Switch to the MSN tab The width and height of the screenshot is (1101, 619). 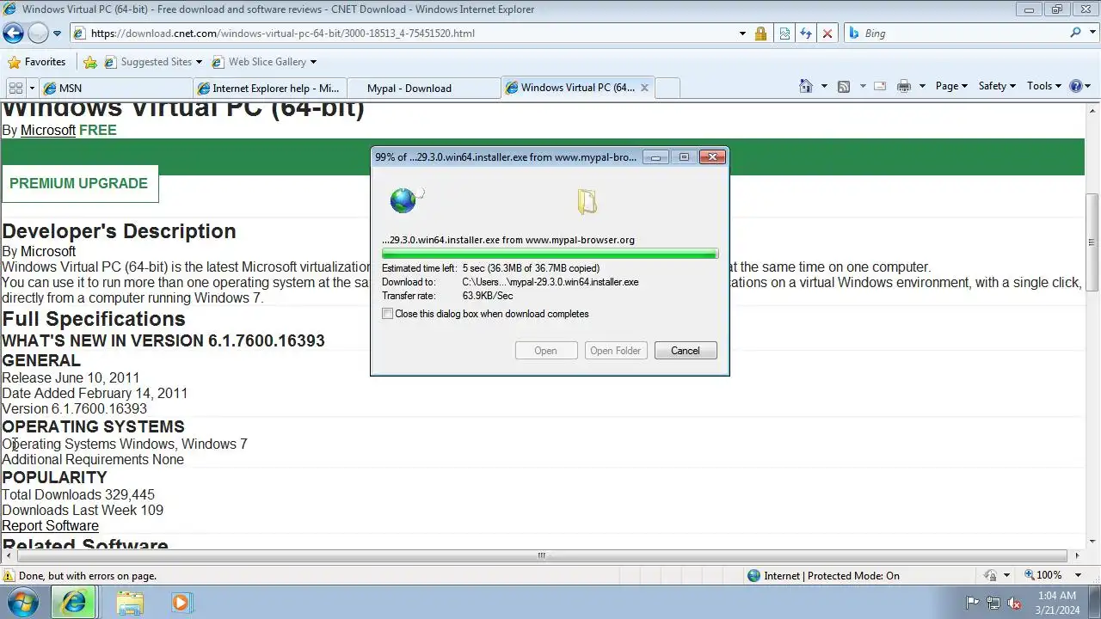(x=116, y=88)
